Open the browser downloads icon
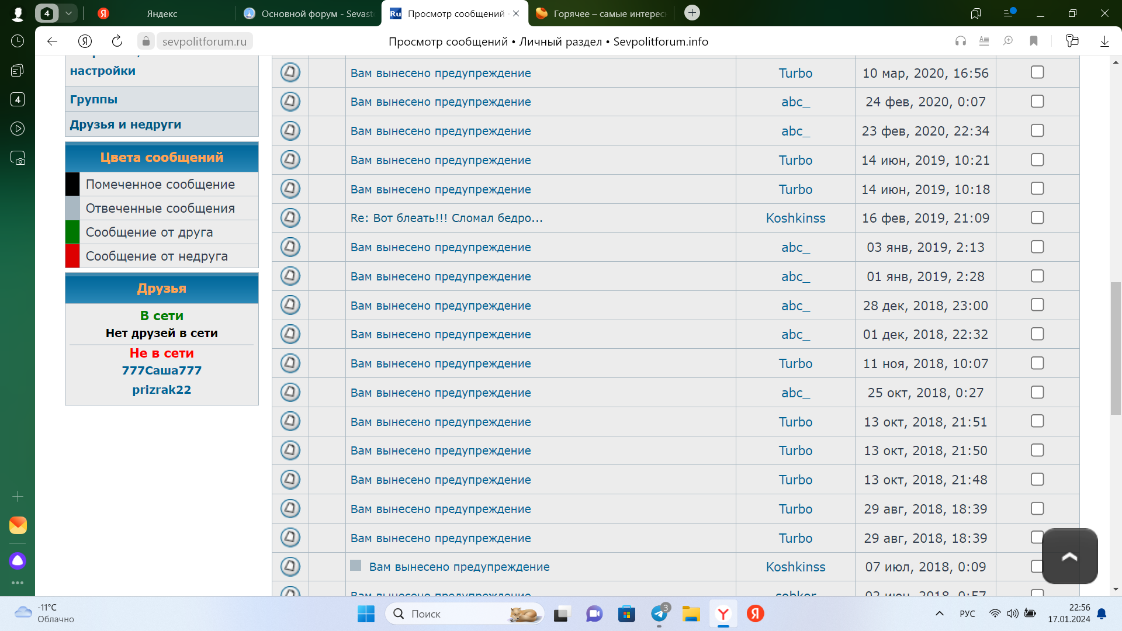The width and height of the screenshot is (1122, 631). point(1104,41)
